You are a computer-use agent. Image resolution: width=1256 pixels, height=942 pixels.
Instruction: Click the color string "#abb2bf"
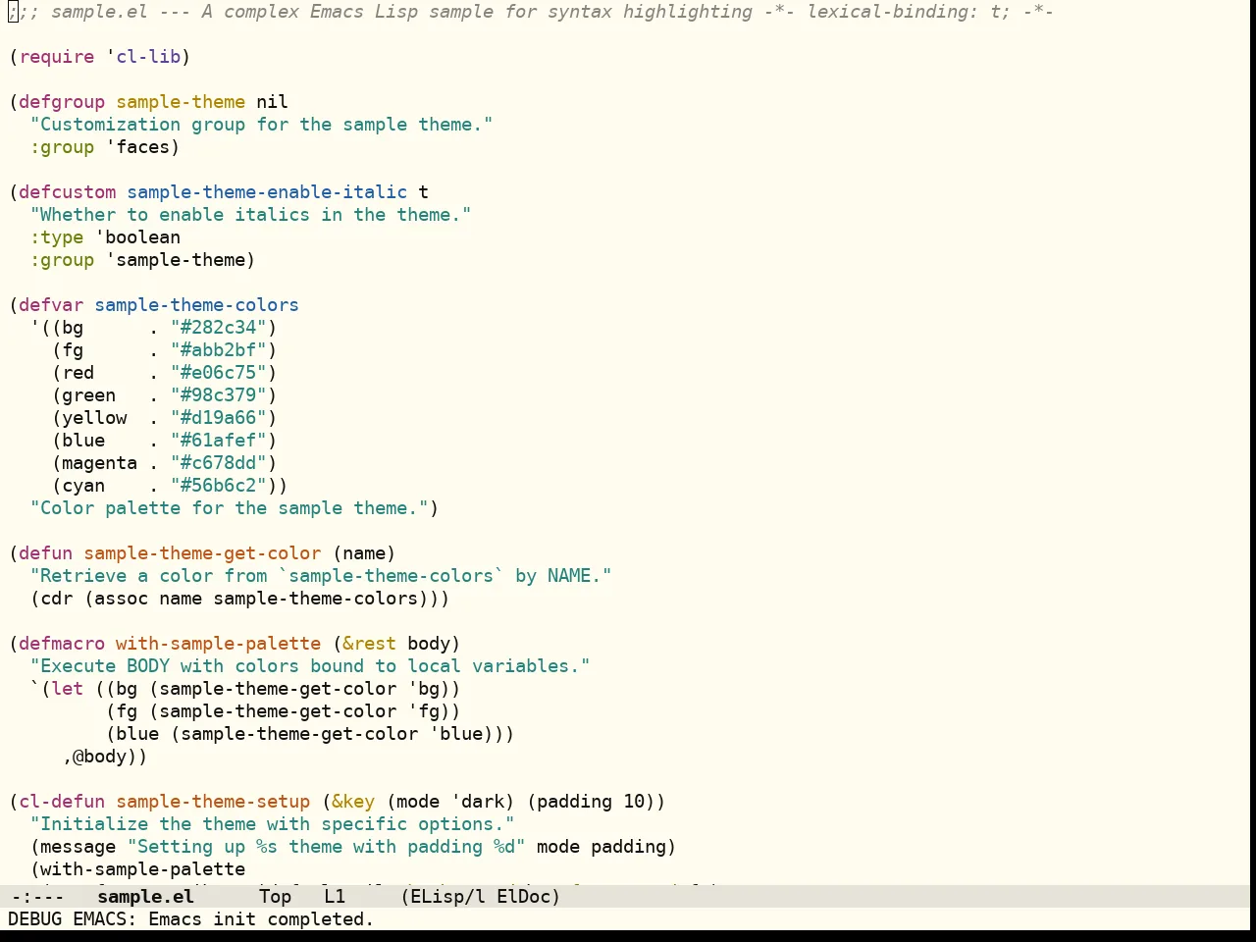point(219,350)
